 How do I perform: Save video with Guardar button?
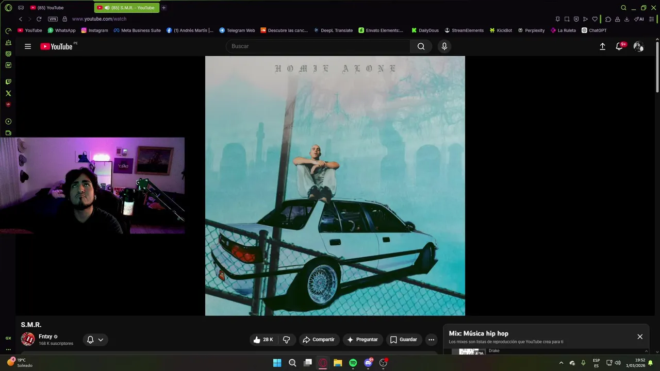tap(403, 340)
